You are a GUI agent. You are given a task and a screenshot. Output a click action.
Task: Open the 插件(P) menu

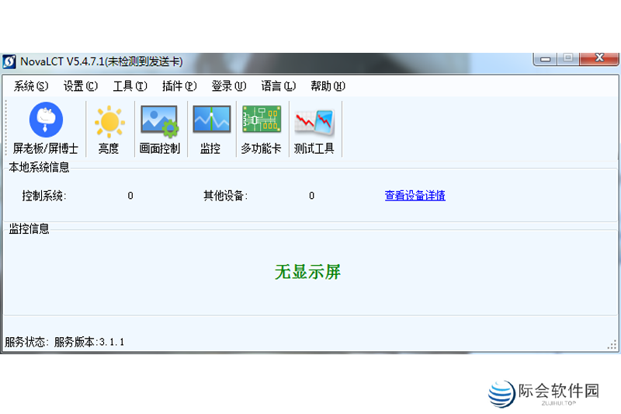[x=179, y=86]
